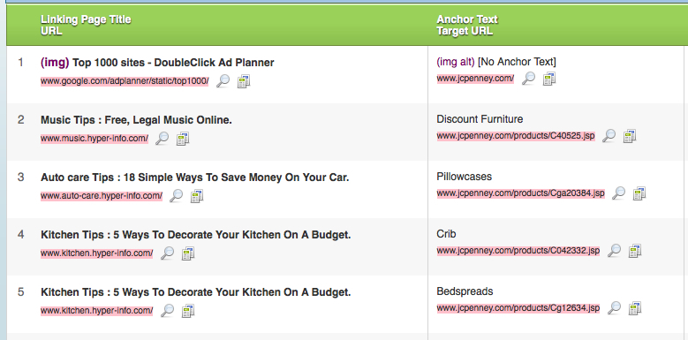
Task: Click the report icon beside www.auto-care.hyper-info.com
Action: 197,196
